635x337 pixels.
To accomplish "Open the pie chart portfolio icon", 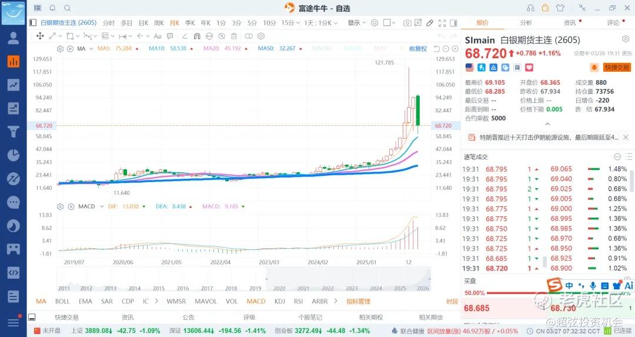I will (14, 155).
